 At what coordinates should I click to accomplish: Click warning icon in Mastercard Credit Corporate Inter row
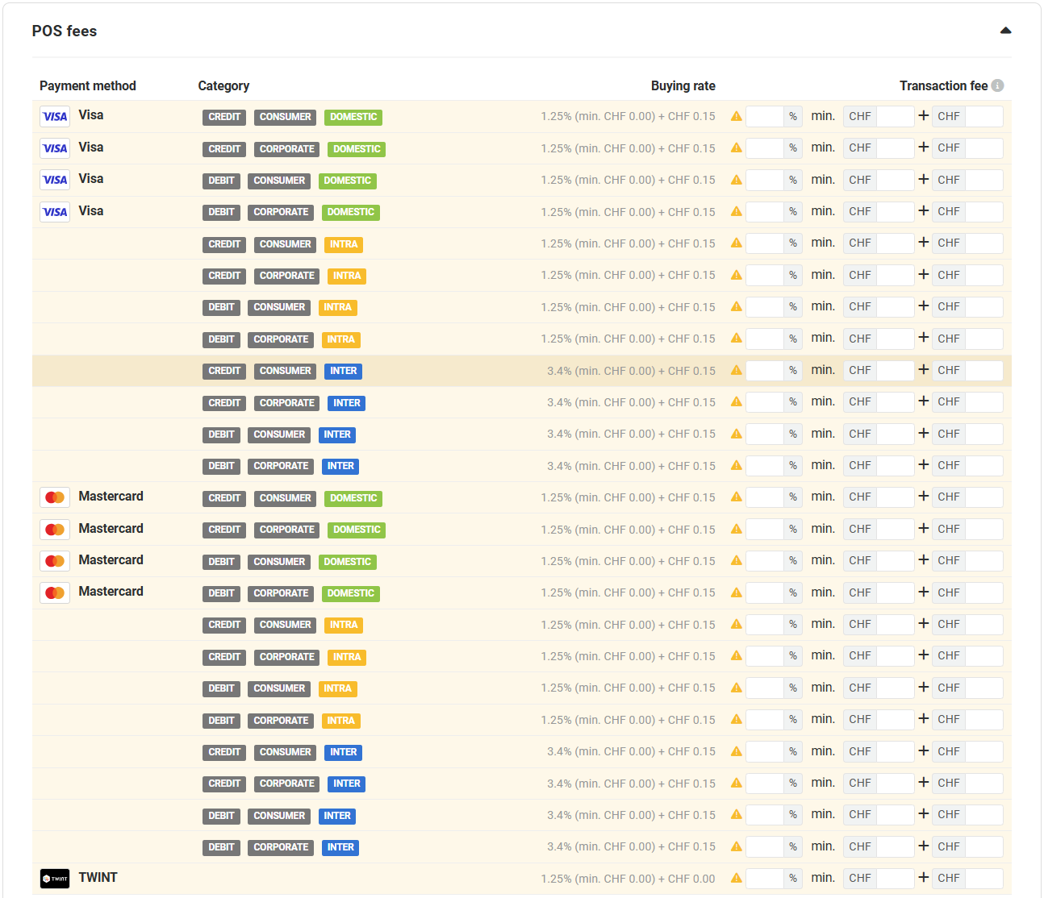(x=736, y=783)
